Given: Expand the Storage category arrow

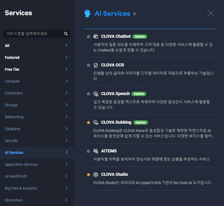Looking at the screenshot, I should click(66, 105).
